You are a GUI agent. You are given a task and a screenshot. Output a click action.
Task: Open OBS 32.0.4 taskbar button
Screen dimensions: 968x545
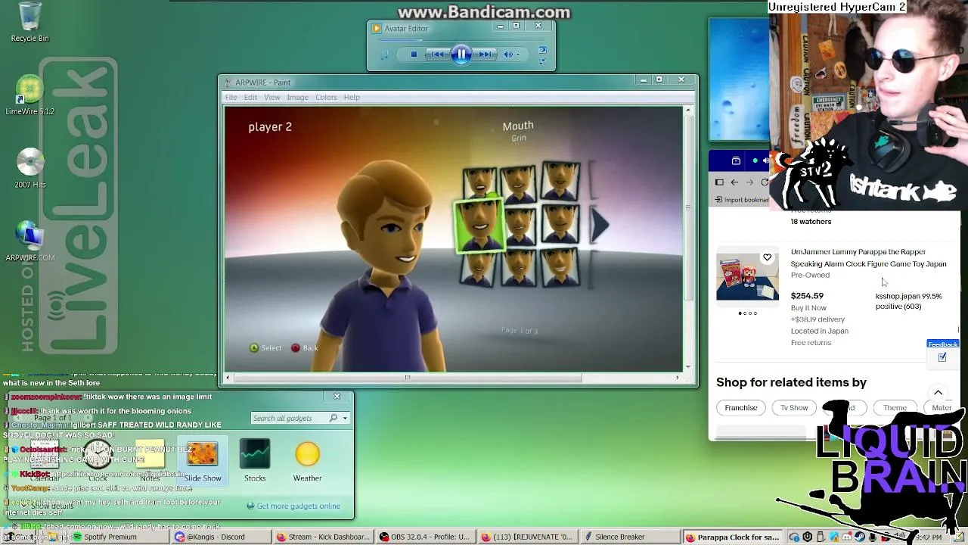click(425, 537)
